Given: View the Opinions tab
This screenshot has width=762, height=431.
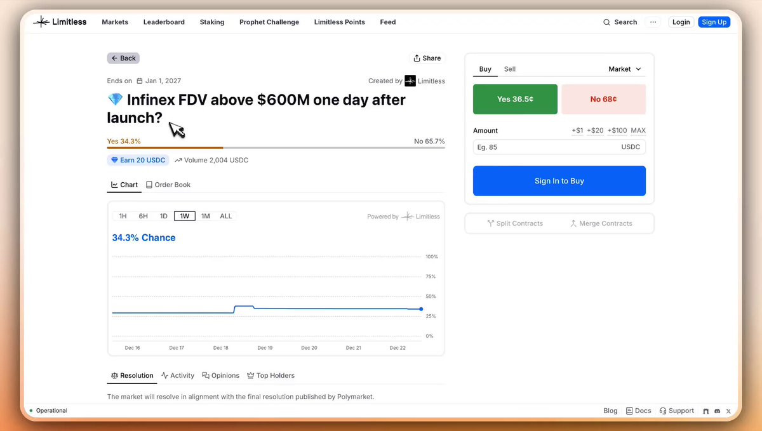Looking at the screenshot, I should click(221, 375).
